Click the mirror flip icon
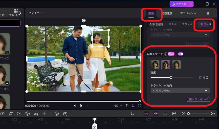 36,114
